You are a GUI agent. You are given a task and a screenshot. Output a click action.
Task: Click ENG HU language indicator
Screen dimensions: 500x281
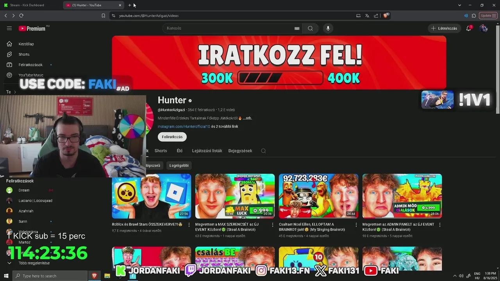tap(477, 276)
